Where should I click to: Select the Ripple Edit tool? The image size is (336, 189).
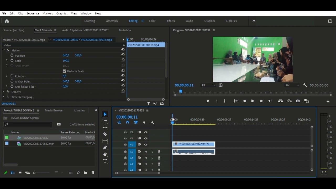(105, 127)
